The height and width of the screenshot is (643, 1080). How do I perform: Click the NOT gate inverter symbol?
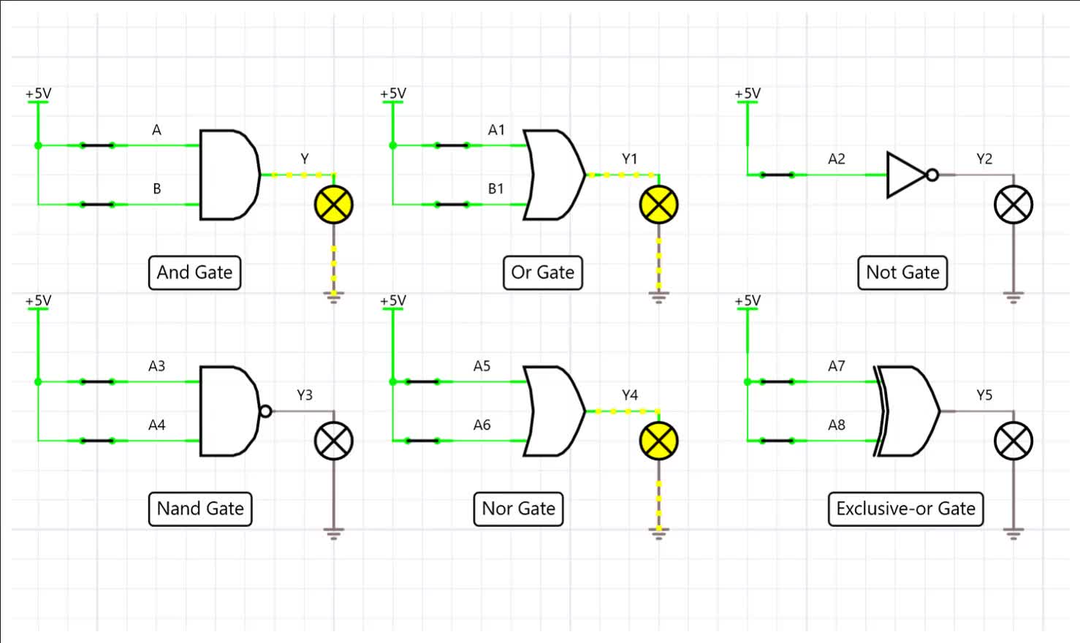(x=912, y=175)
